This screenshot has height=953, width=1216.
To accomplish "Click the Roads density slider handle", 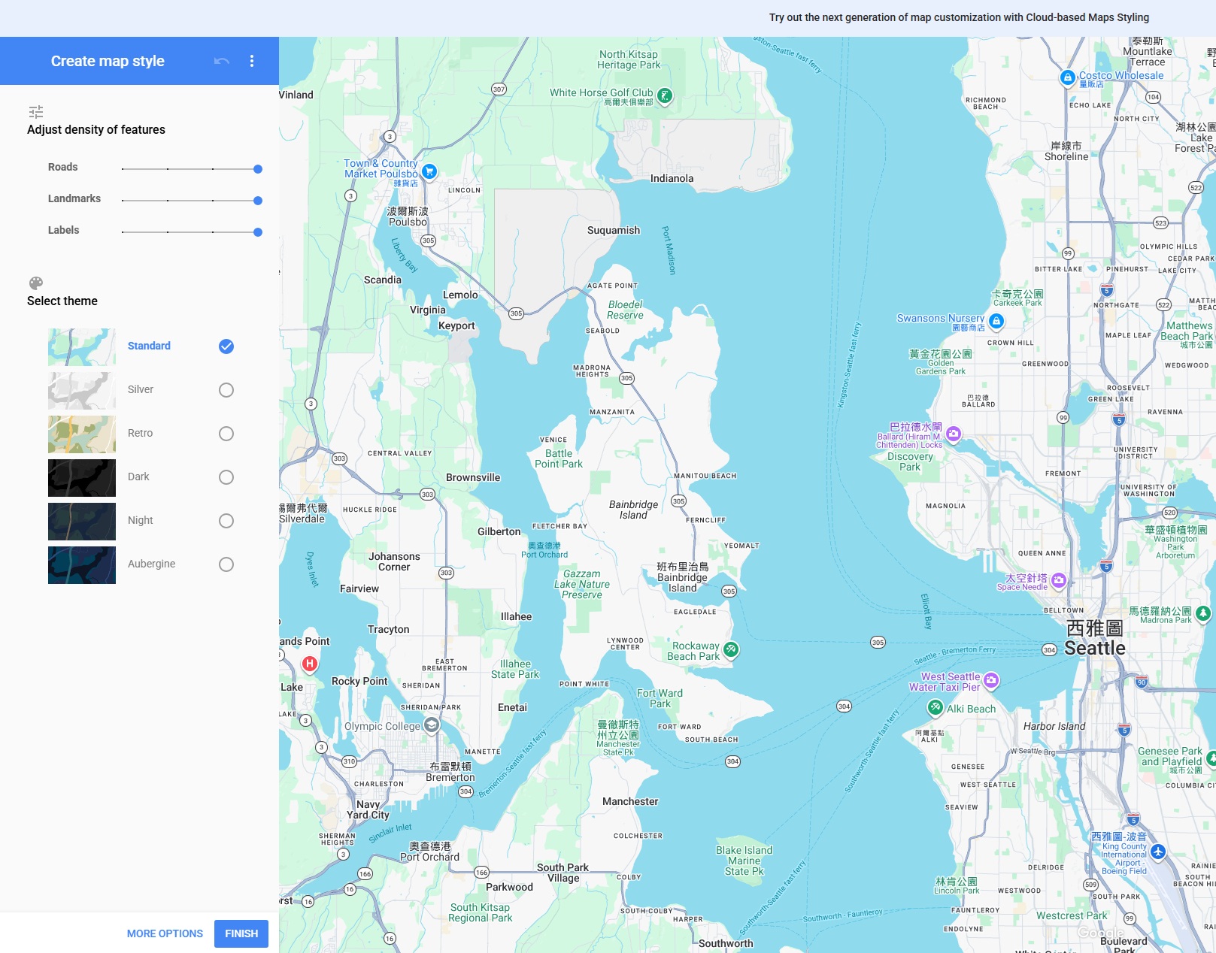I will (258, 169).
